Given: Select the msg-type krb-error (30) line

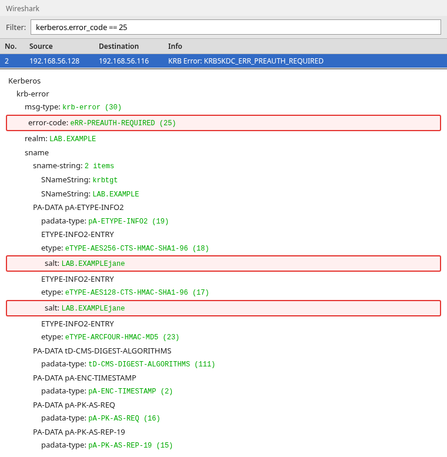Looking at the screenshot, I should [x=73, y=107].
